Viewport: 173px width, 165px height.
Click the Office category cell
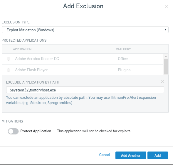[x=123, y=59]
